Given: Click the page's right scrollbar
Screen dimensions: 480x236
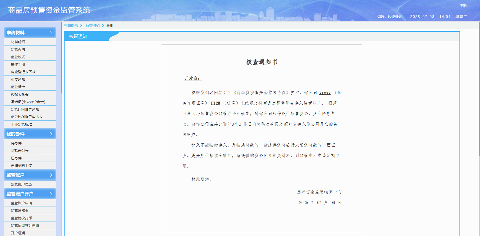Looking at the screenshot, I should coord(479,89).
